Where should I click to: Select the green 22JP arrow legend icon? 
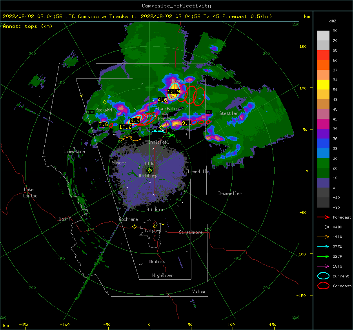(x=323, y=256)
